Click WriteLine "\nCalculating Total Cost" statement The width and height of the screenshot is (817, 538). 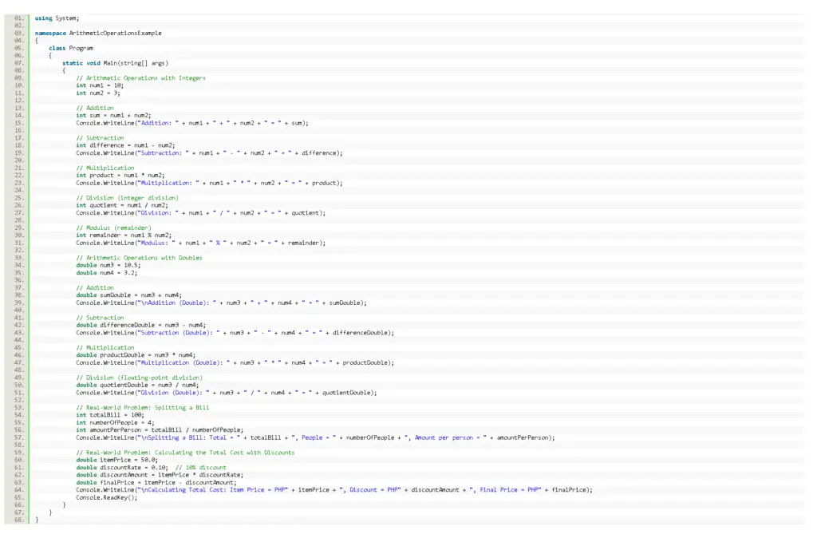tap(334, 491)
